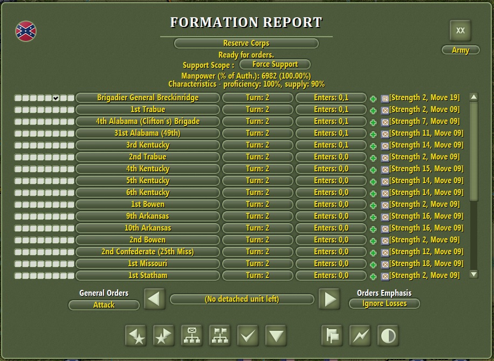Click unit type icon for 31st Alabama (49th)
This screenshot has height=361, width=494.
[385, 134]
